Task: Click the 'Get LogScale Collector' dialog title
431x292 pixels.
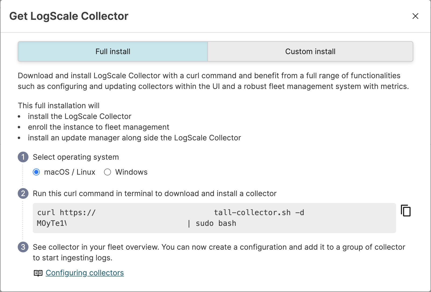Action: (69, 16)
